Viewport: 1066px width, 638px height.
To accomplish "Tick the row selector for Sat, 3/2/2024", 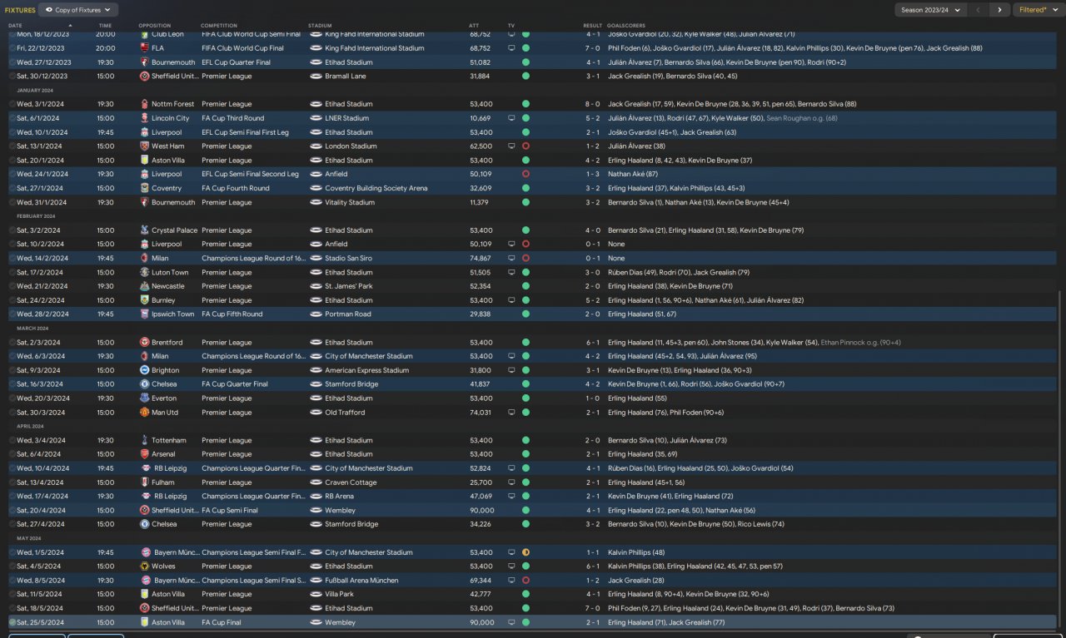I will [x=12, y=230].
